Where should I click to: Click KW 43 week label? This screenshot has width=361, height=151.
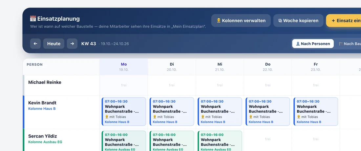point(89,44)
